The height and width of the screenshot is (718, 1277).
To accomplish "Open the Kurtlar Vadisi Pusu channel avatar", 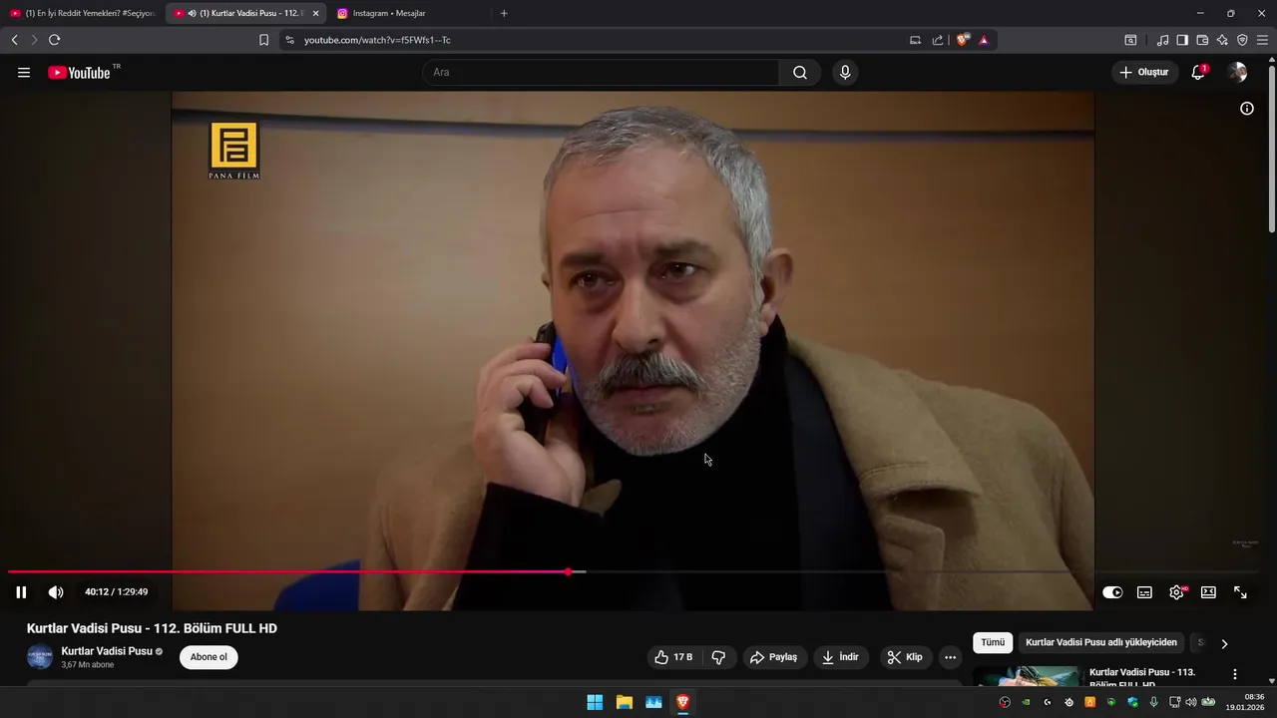I will [40, 657].
